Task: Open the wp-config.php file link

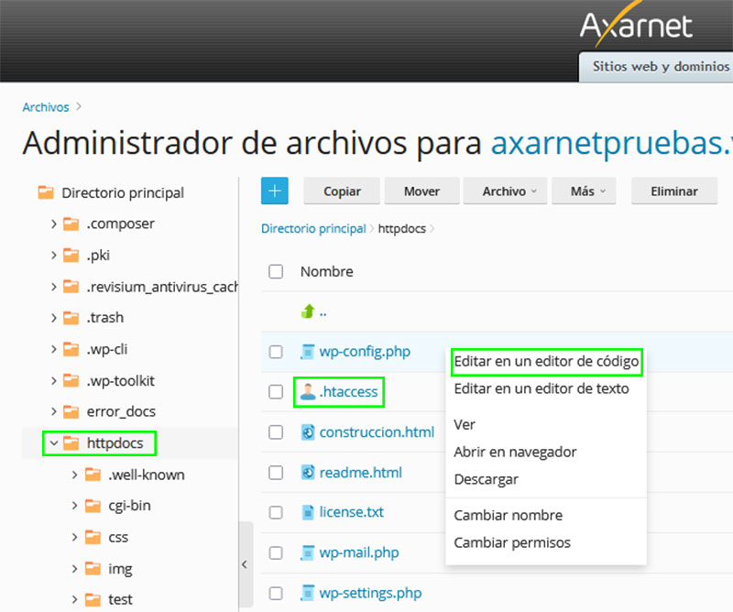Action: pyautogui.click(x=365, y=352)
